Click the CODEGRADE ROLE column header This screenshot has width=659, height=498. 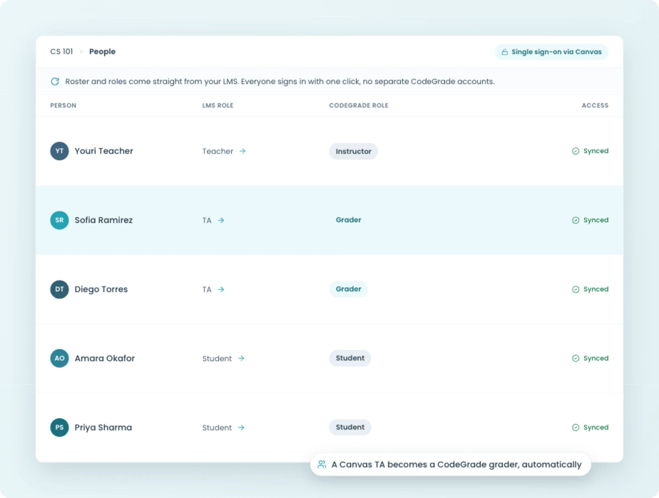(359, 106)
